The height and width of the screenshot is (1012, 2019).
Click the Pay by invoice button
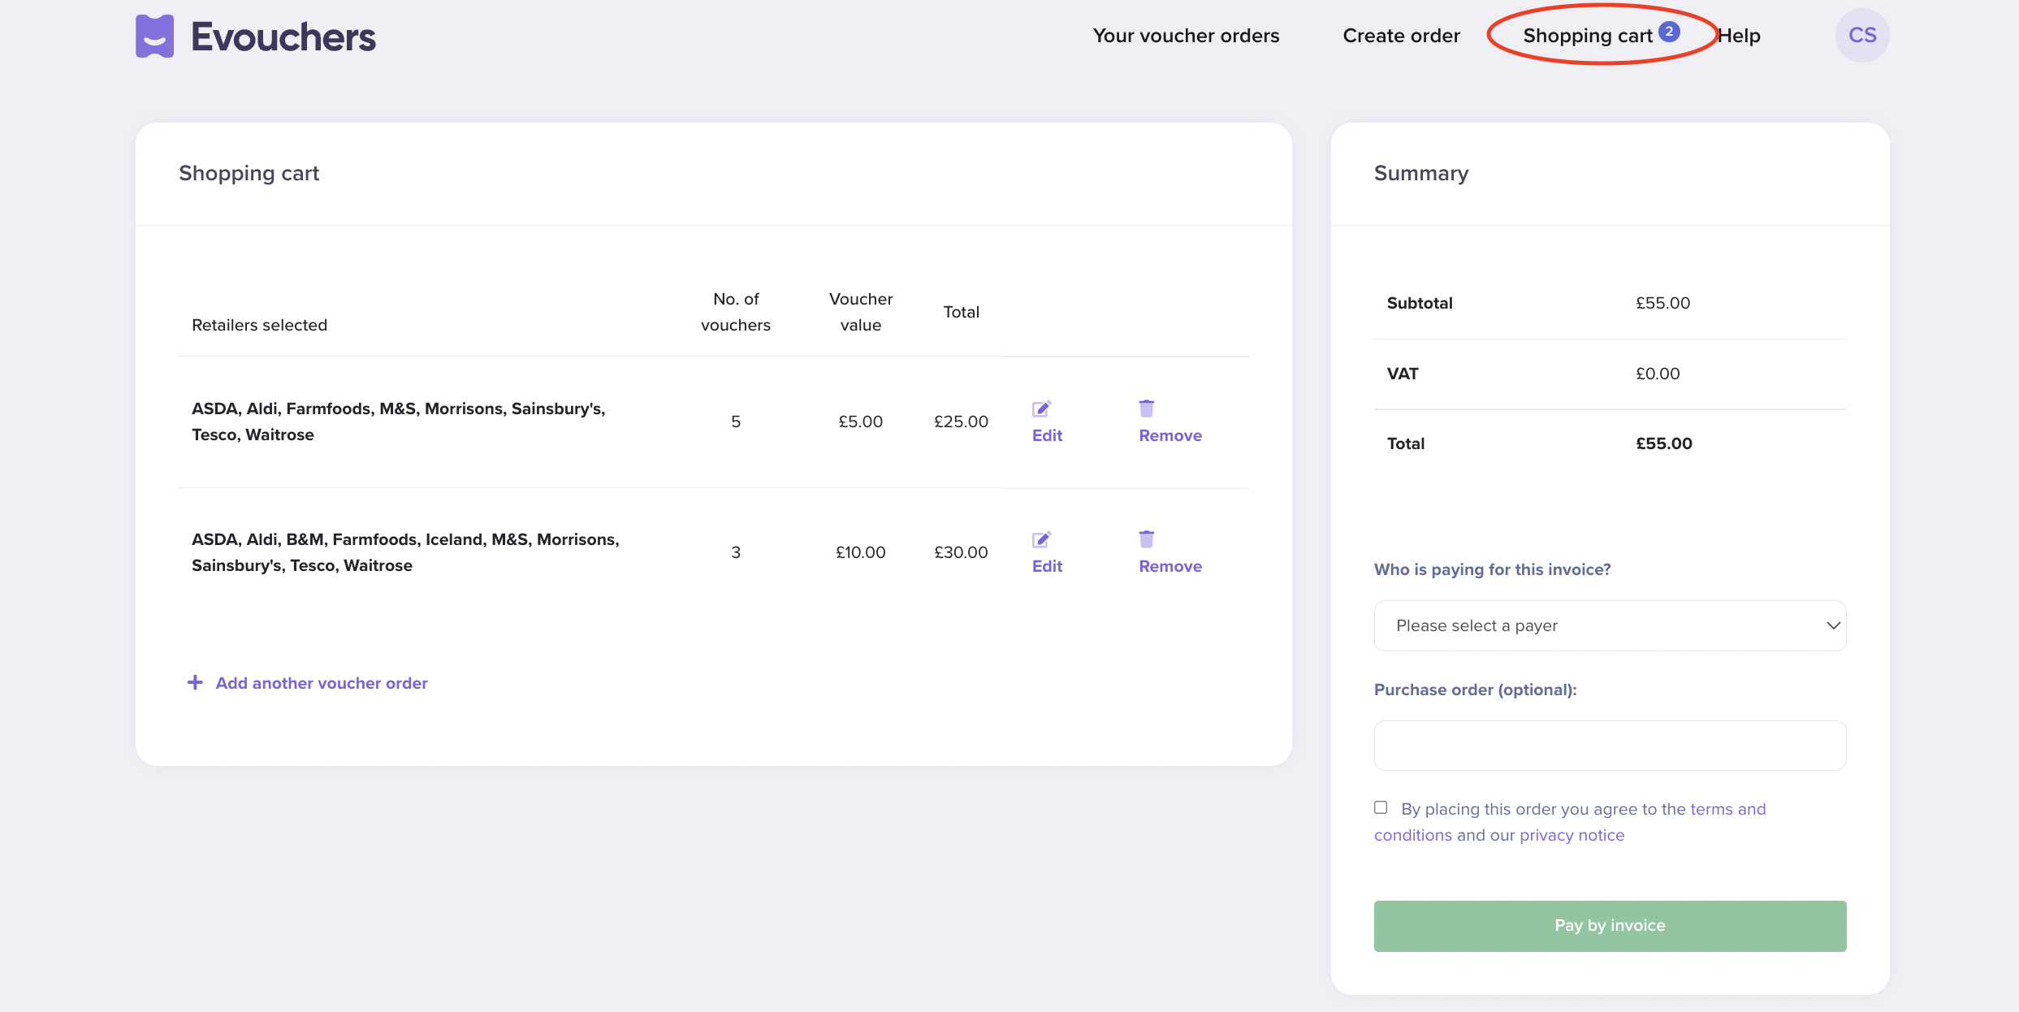(x=1610, y=925)
